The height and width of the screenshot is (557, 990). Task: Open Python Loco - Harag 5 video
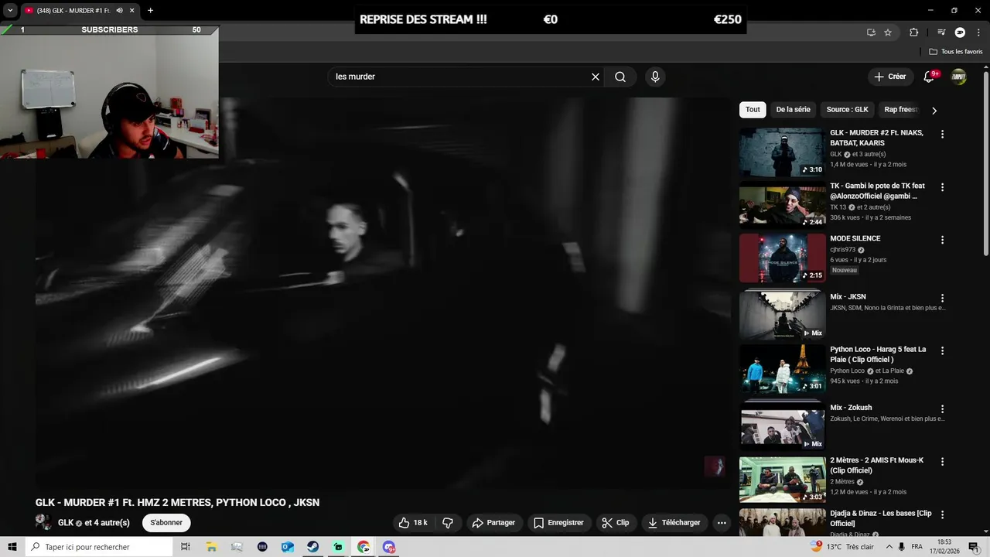point(782,369)
